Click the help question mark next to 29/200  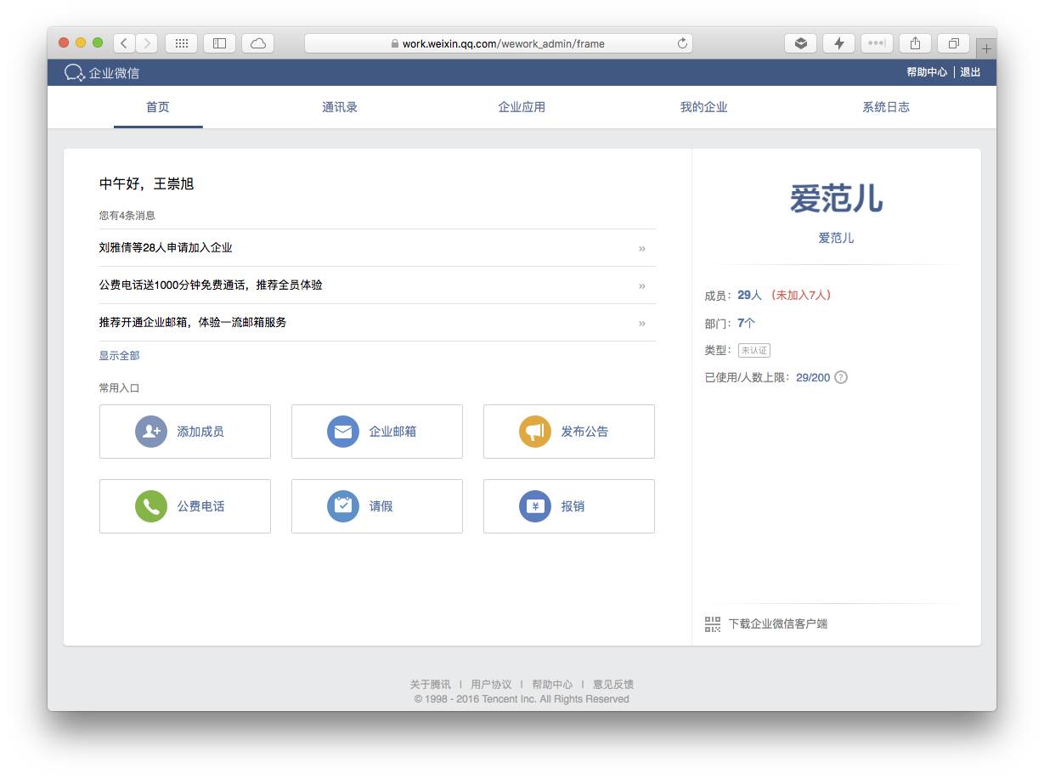click(x=841, y=377)
